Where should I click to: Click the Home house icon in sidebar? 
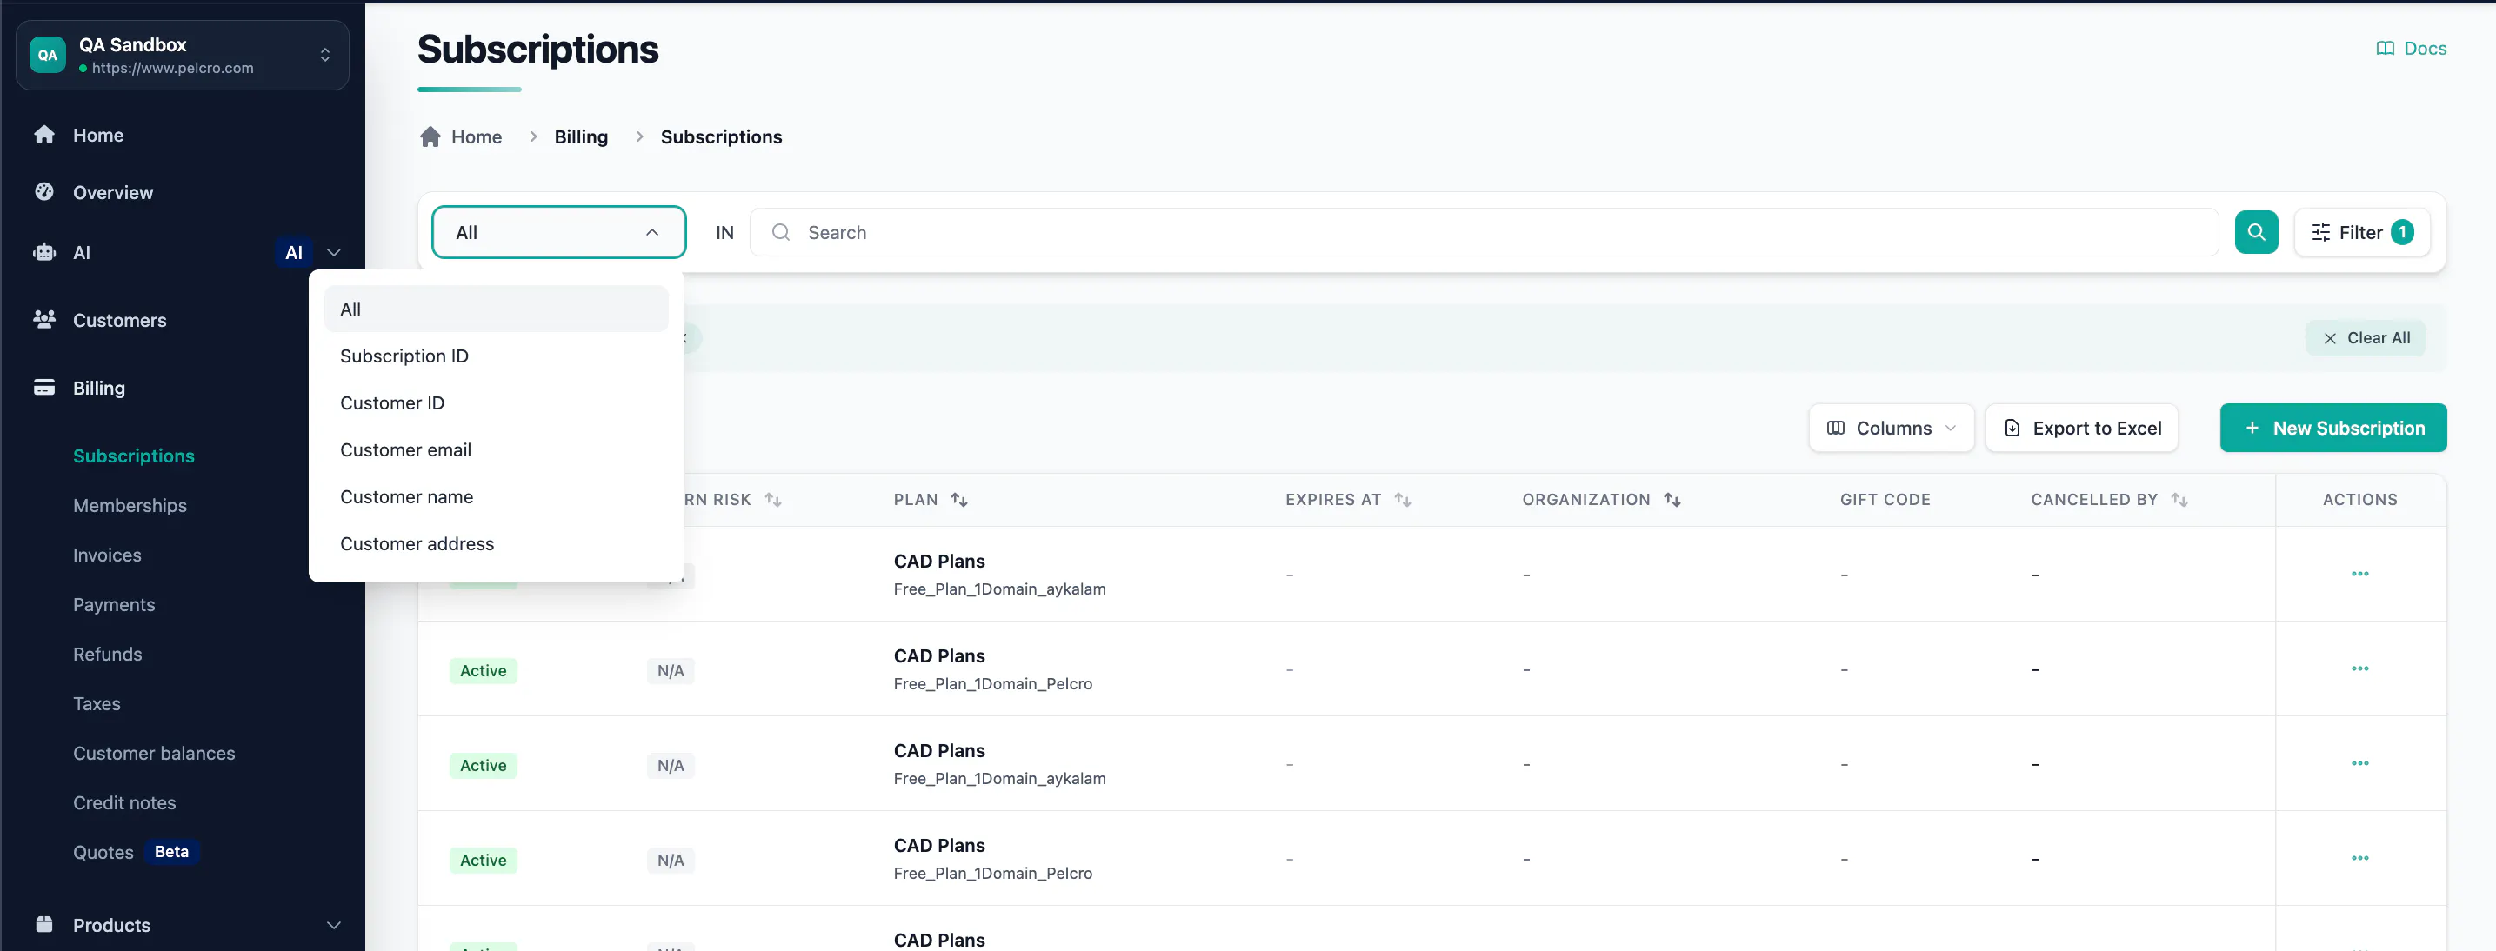(44, 135)
